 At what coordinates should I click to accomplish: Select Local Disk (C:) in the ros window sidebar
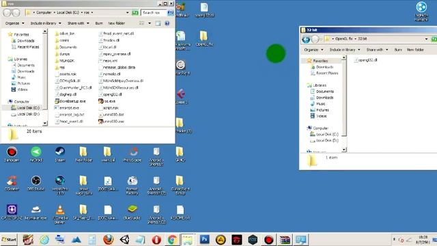26,108
